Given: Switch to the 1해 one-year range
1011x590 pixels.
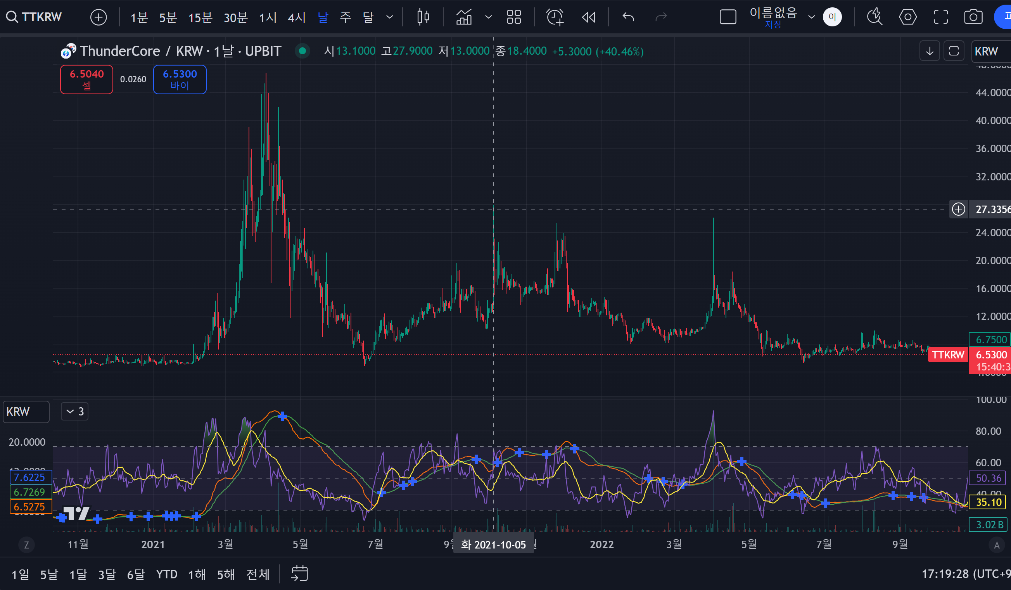Looking at the screenshot, I should pos(197,574).
